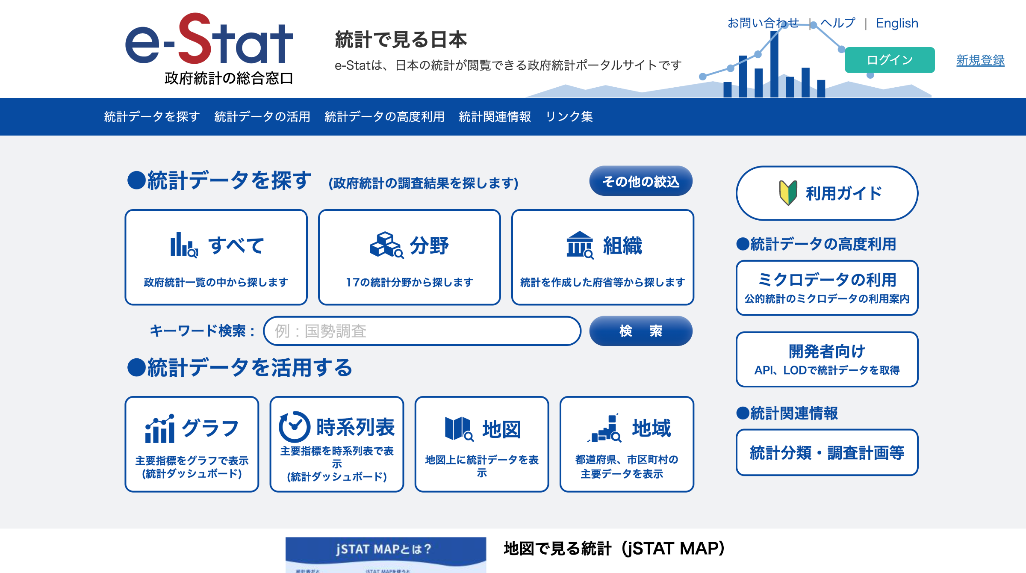
Task: Open the ヘルプ link
Action: pos(838,23)
